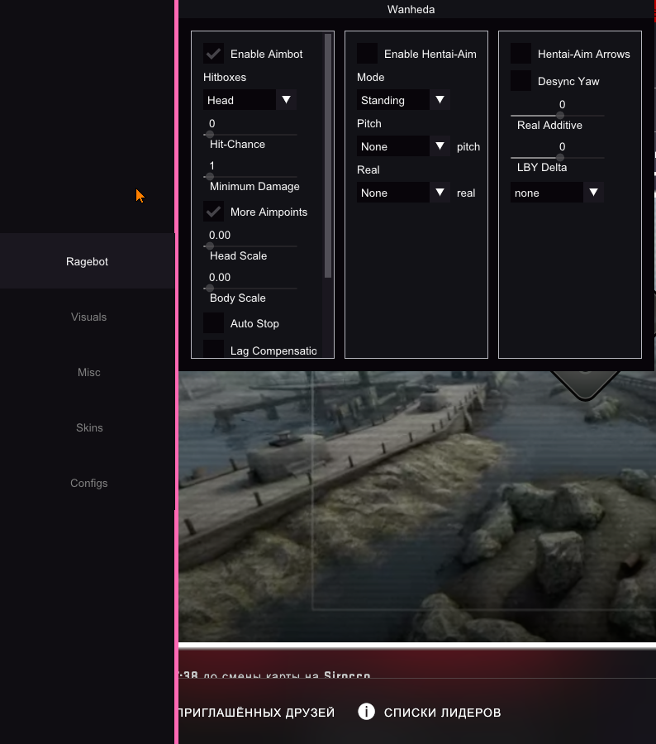Toggle the Enable Aimbot checkbox
Screen dimensions: 656x744
tap(214, 54)
